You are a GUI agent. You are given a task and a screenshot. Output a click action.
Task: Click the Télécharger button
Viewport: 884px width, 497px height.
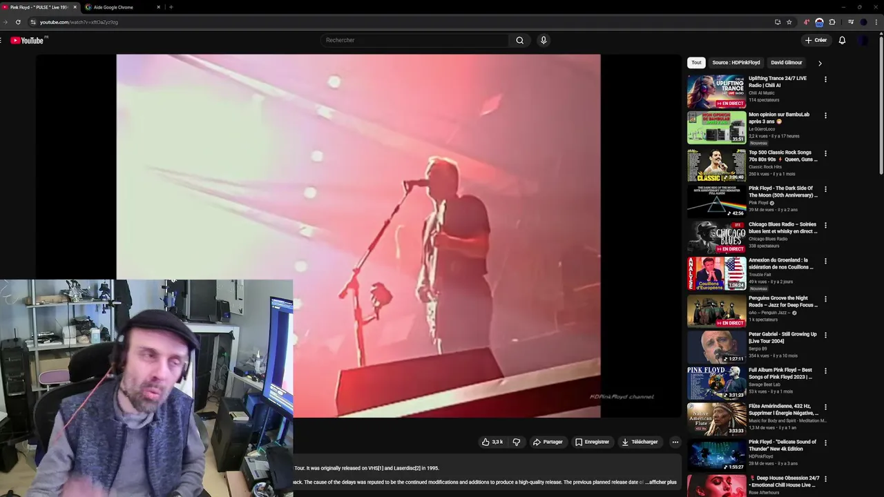pos(640,442)
